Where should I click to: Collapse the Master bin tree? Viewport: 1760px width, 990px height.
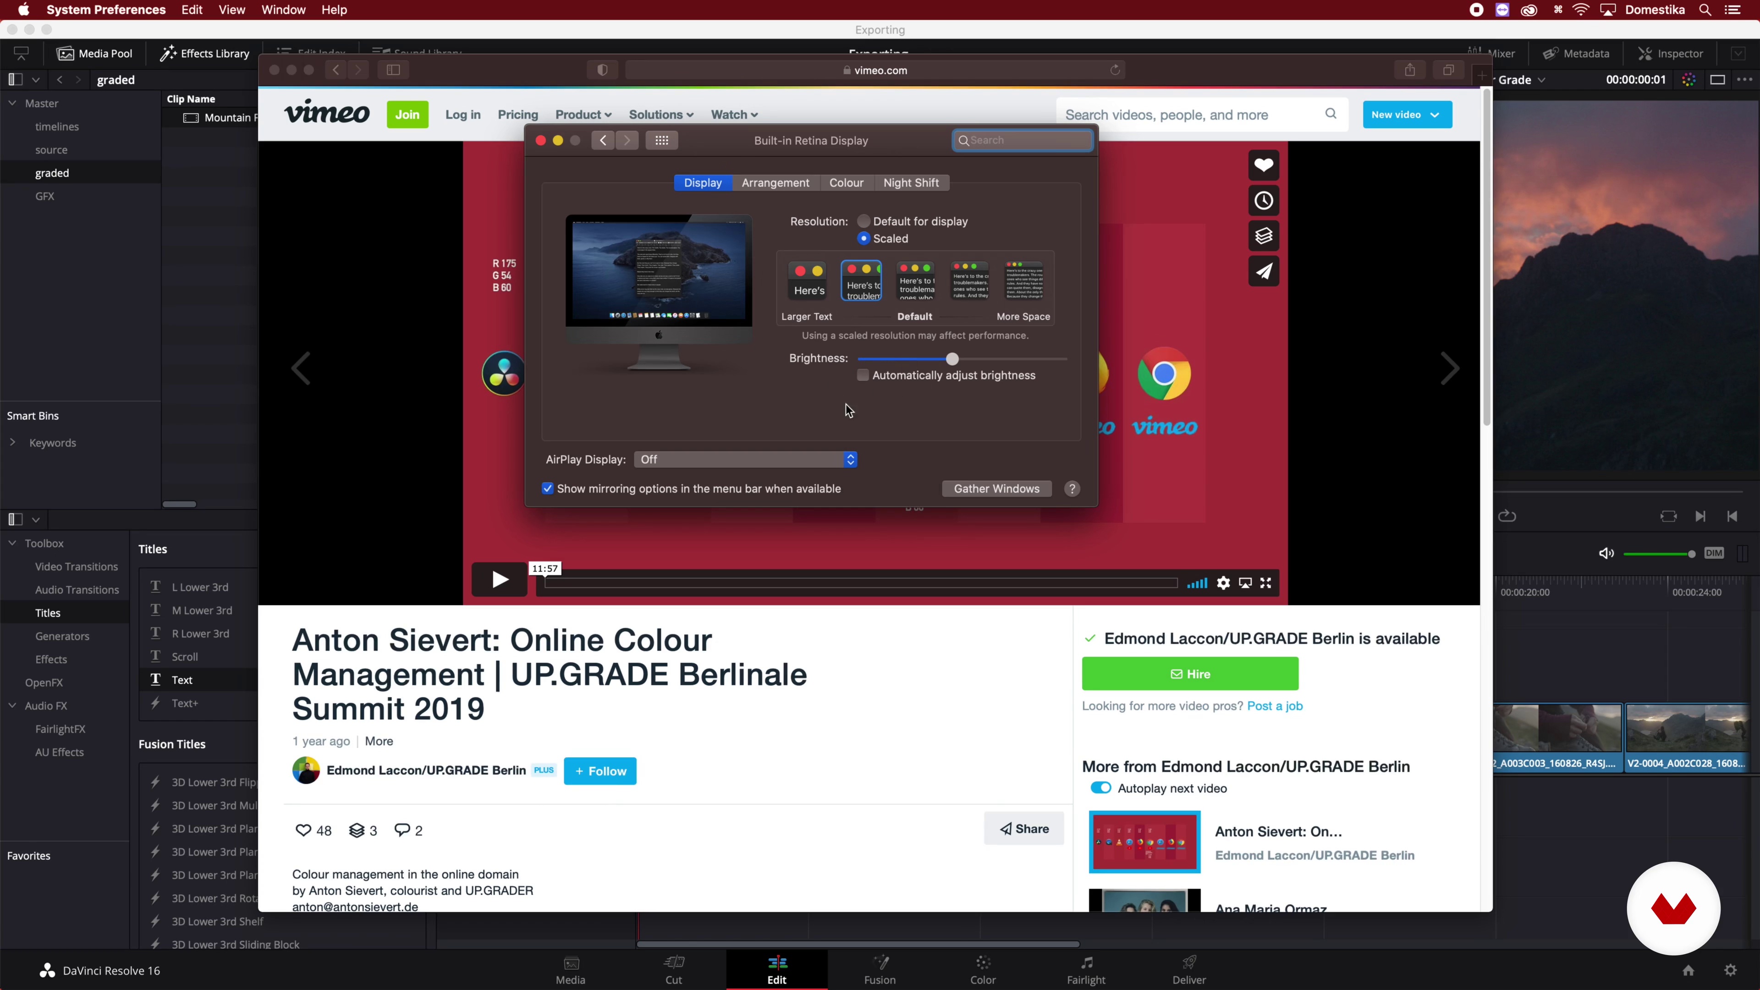pos(12,103)
